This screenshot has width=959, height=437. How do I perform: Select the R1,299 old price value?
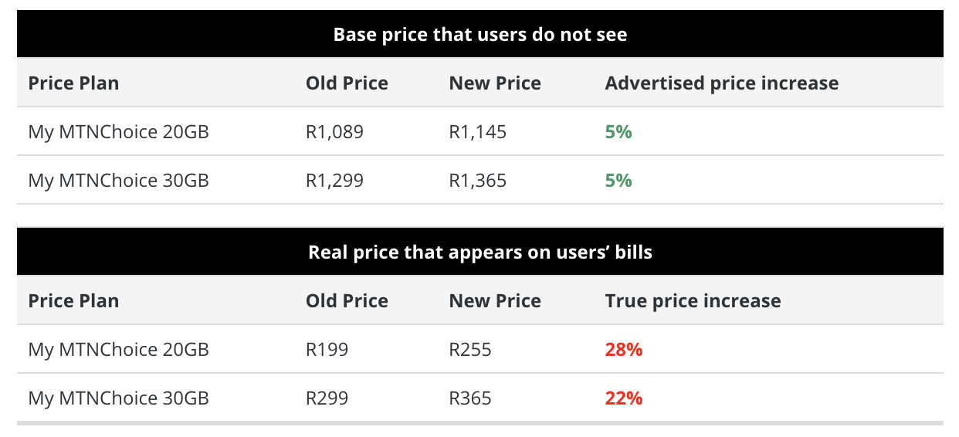pos(334,181)
